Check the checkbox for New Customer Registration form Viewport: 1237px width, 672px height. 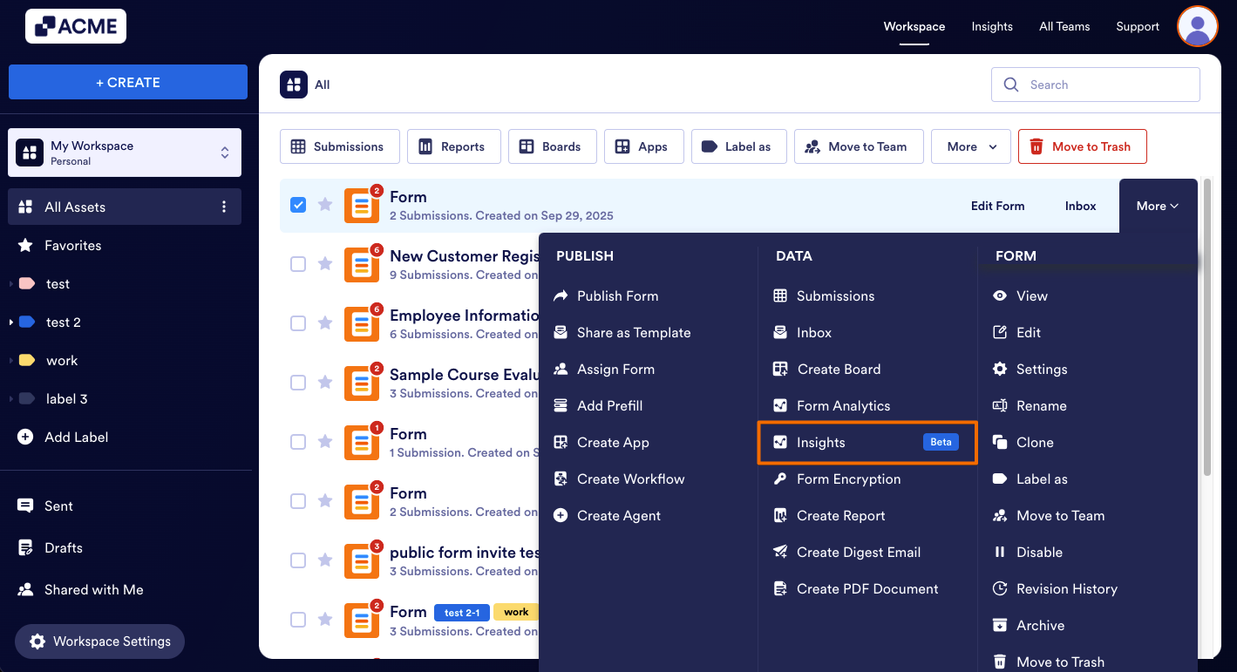tap(298, 263)
